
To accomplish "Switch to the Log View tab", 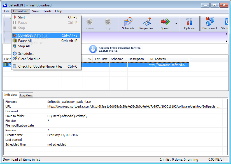I will pos(26,95).
